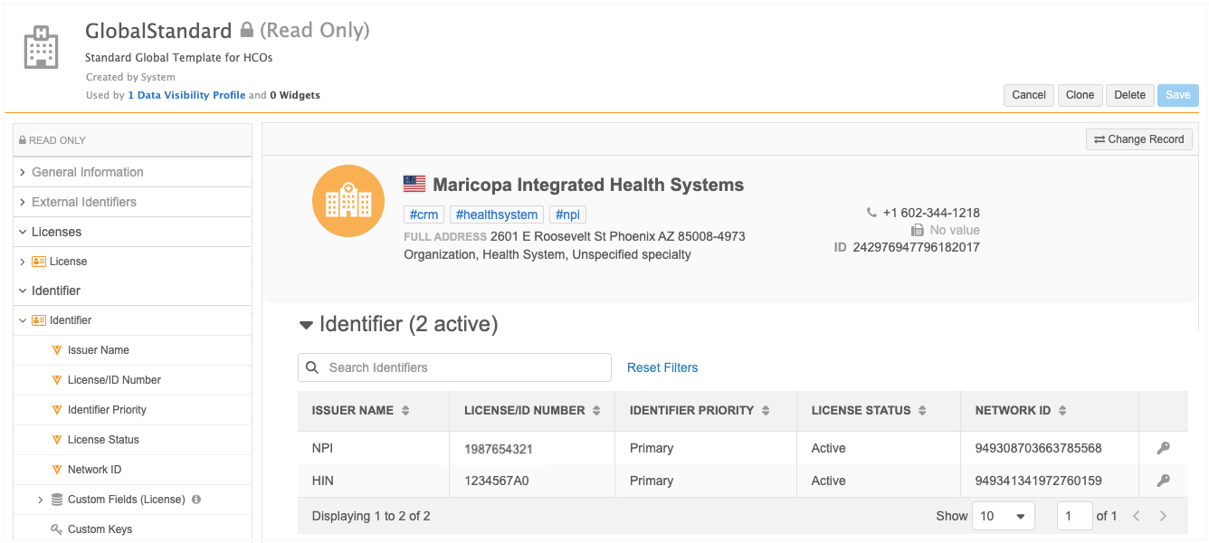This screenshot has height=543, width=1209.
Task: Click the key icon in NPI row
Action: (1164, 448)
